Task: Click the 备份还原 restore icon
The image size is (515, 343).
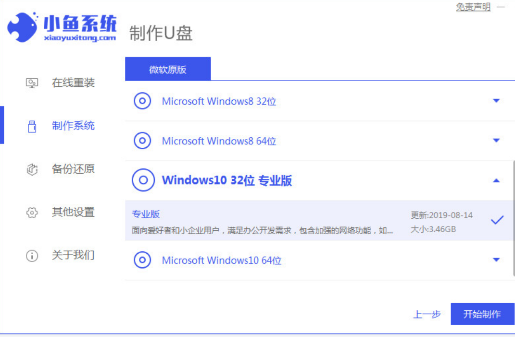Action: [x=32, y=169]
